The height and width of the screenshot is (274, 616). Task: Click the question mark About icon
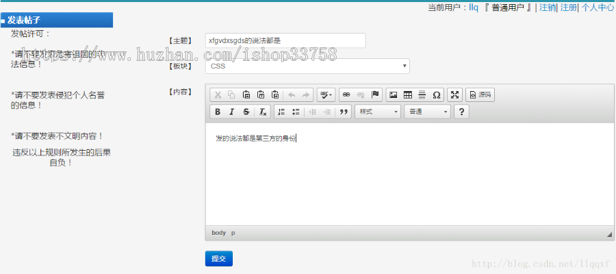point(461,112)
